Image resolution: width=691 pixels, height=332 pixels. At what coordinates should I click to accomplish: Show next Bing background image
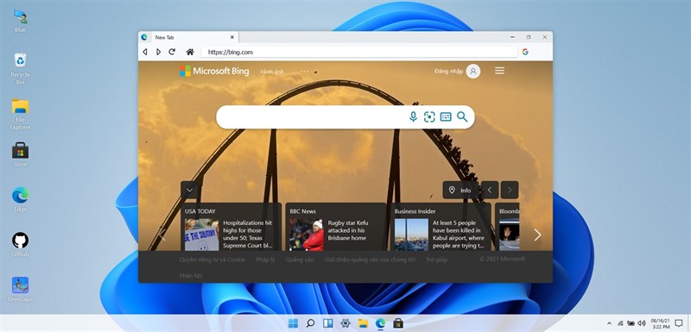510,190
